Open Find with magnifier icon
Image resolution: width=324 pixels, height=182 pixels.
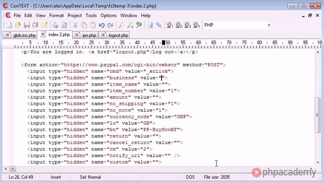tap(121, 25)
